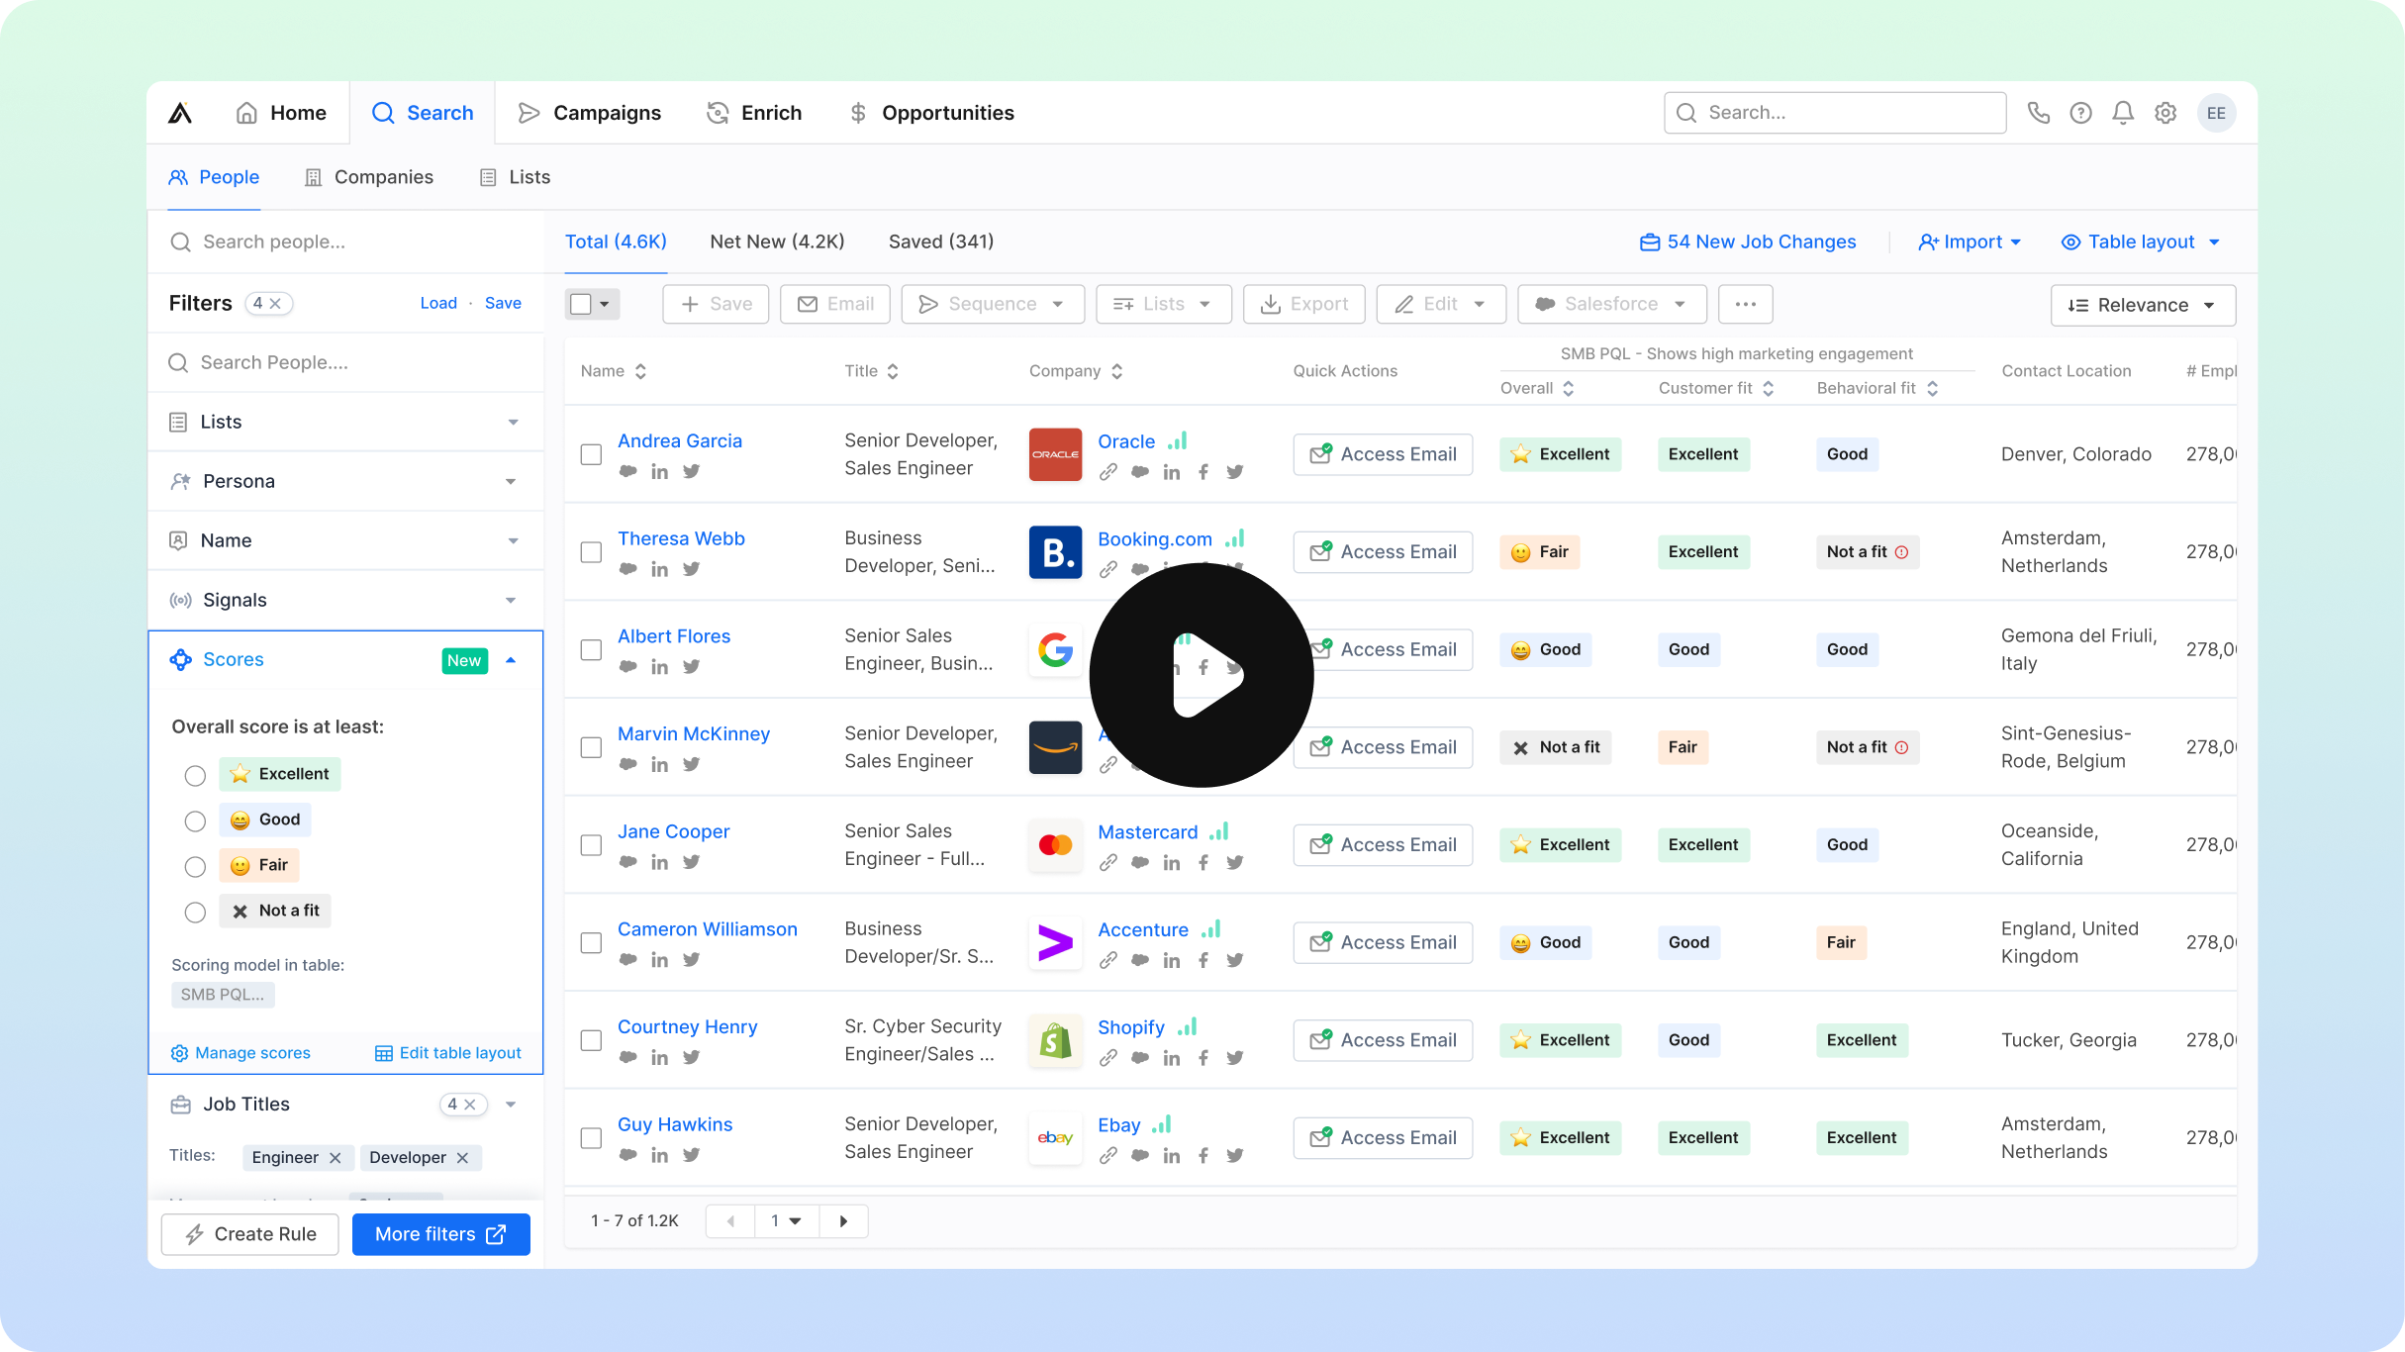Go to the Home tab
The height and width of the screenshot is (1352, 2405).
point(281,113)
